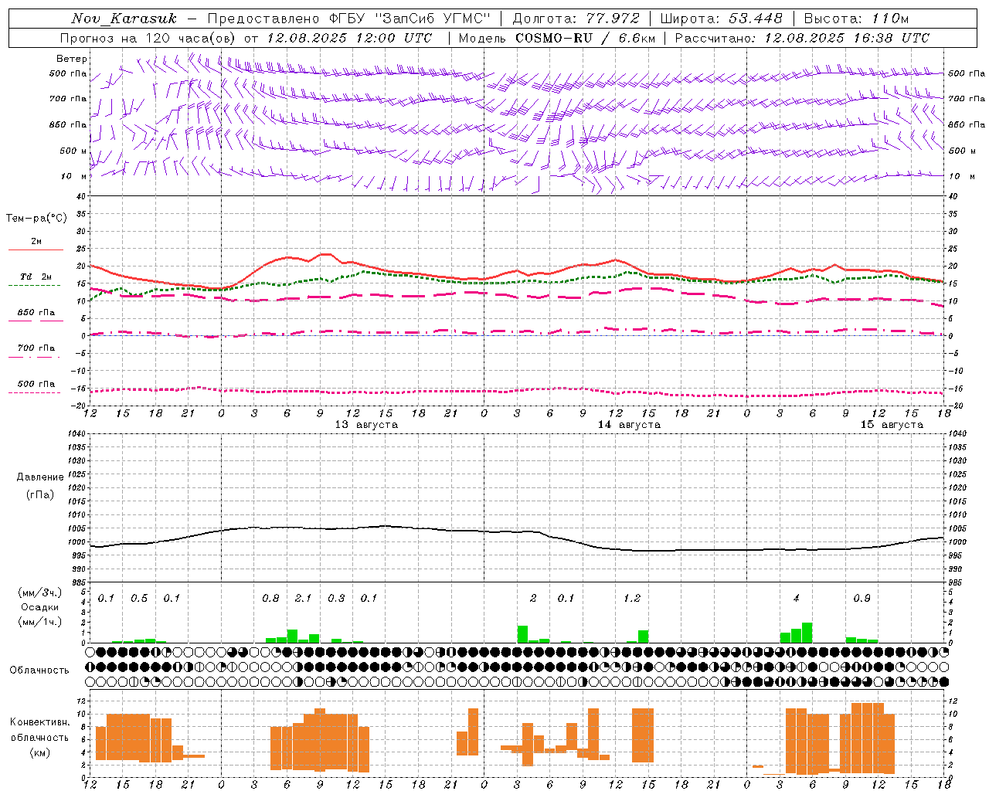Click the 15 августа date marker
This screenshot has width=989, height=791.
pyautogui.click(x=892, y=425)
